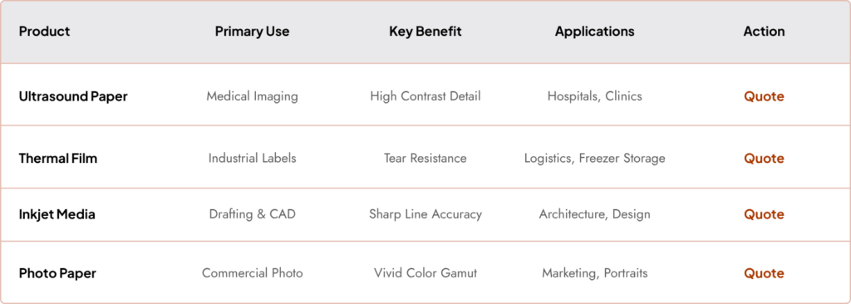Select the Thermal Film product name
851x304 pixels.
(x=58, y=159)
